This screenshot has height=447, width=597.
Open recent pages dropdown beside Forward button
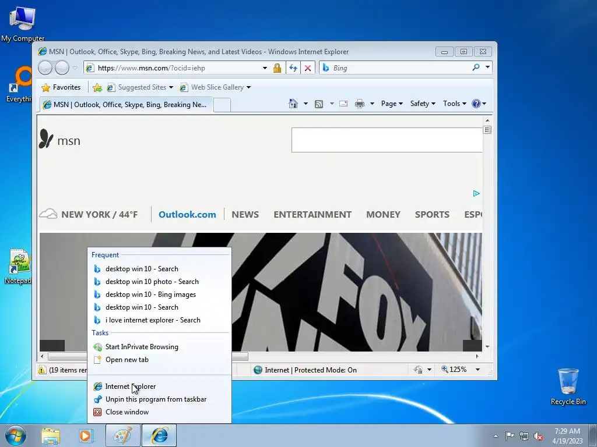click(75, 68)
